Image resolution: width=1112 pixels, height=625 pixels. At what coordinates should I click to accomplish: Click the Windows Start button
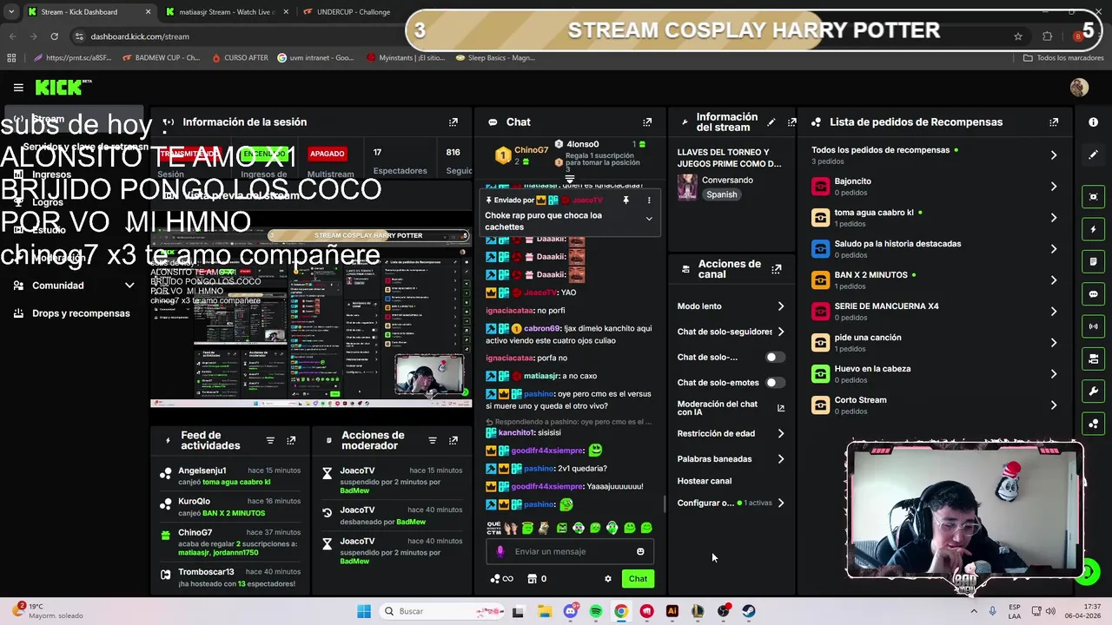click(x=364, y=611)
